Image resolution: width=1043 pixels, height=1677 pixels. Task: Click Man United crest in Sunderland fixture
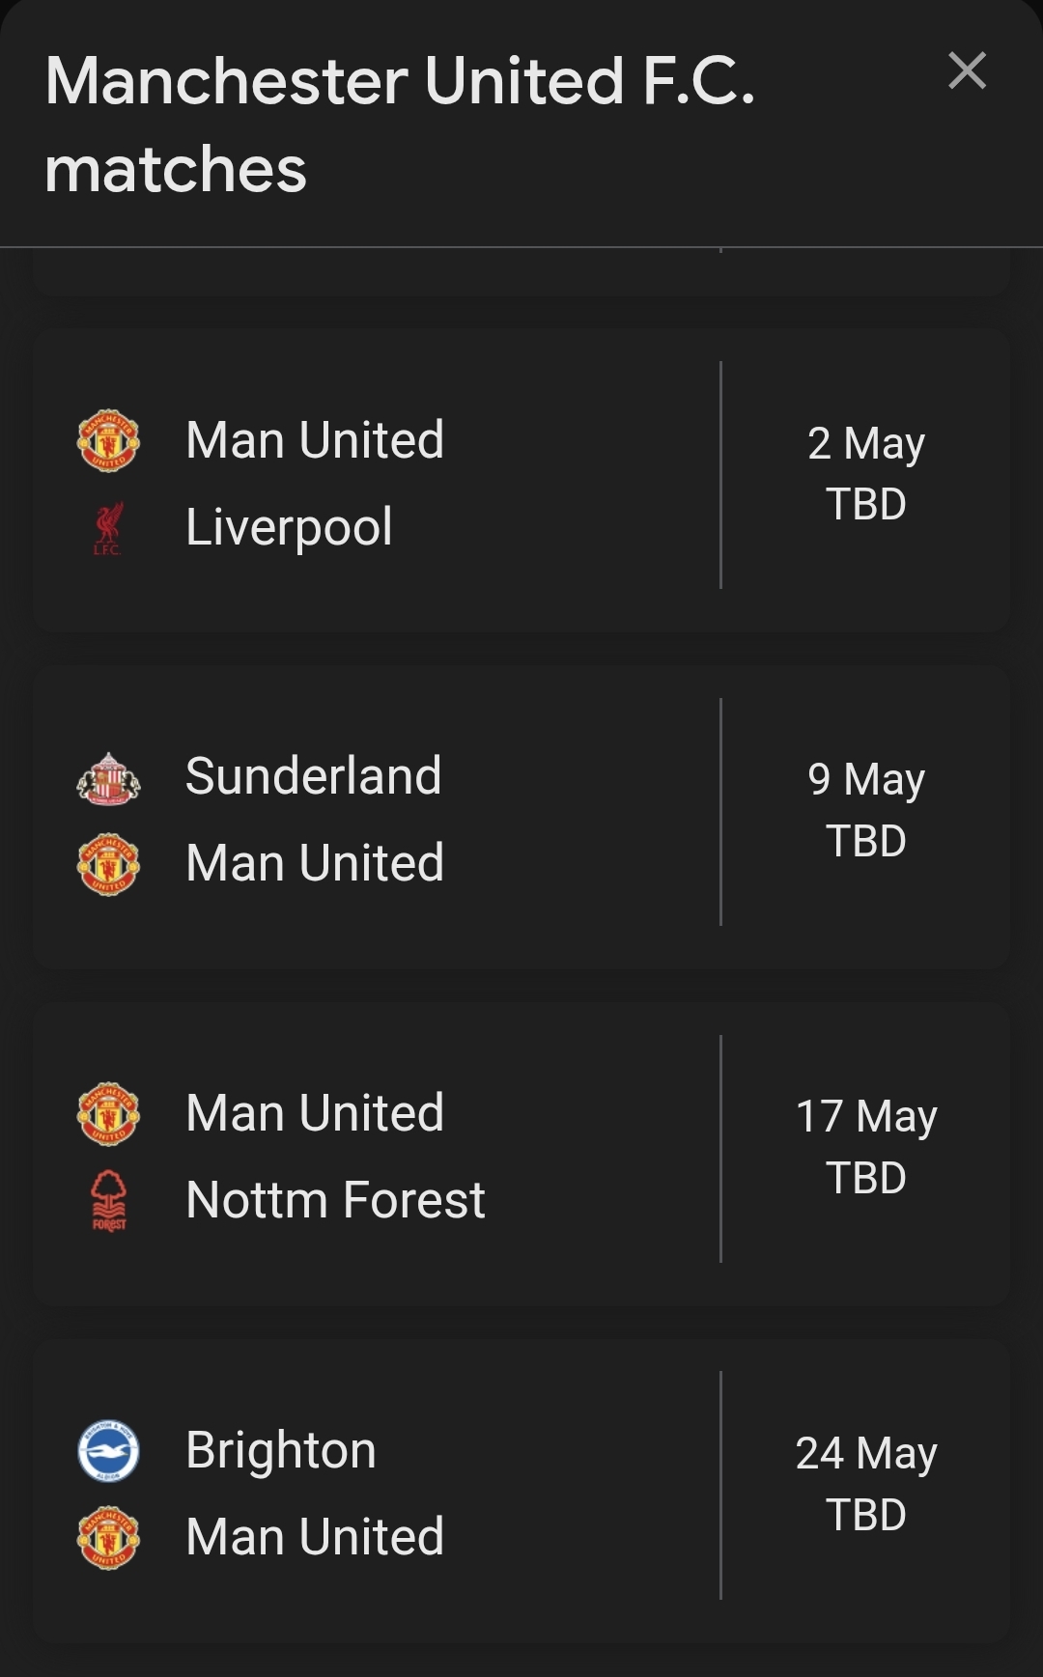[x=108, y=863]
